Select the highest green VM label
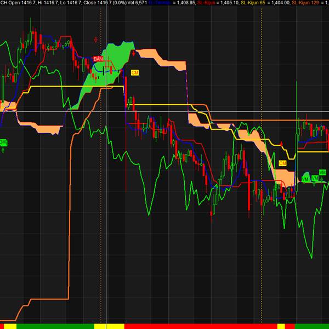This screenshot has height=329, width=329. 322,173
